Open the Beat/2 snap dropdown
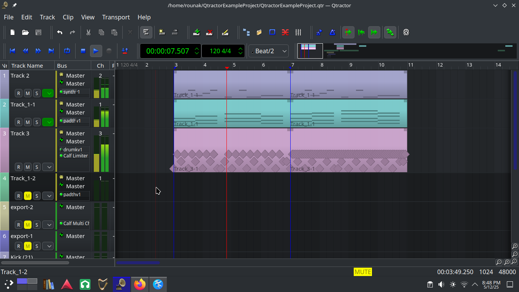This screenshot has height=292, width=519. click(x=269, y=51)
